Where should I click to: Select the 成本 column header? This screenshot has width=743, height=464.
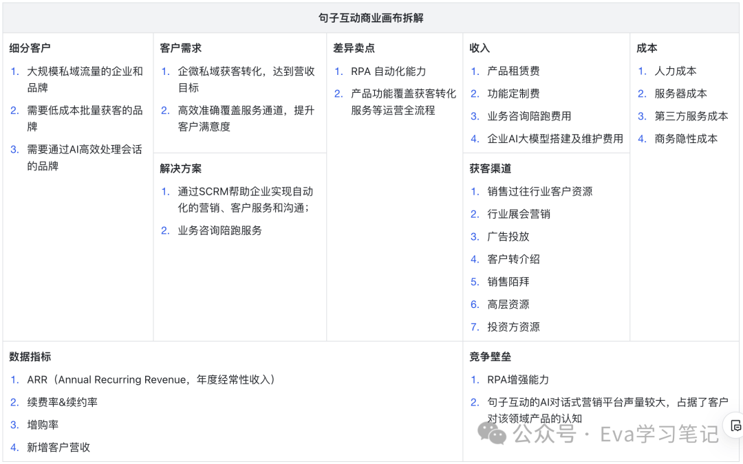pos(647,48)
